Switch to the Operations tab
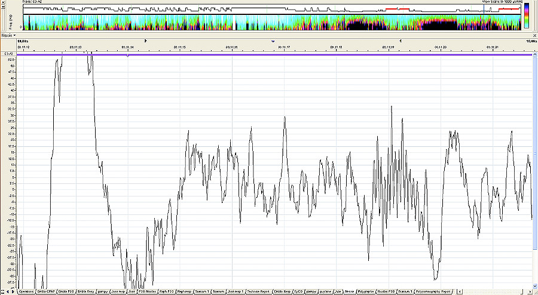538x295 pixels. 26,291
